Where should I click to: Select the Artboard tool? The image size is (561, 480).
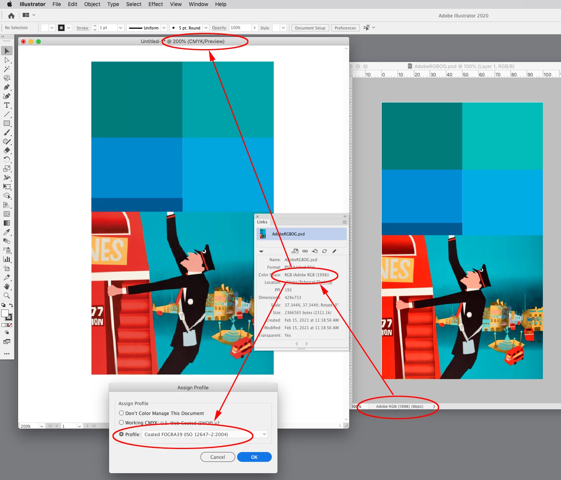(x=7, y=268)
